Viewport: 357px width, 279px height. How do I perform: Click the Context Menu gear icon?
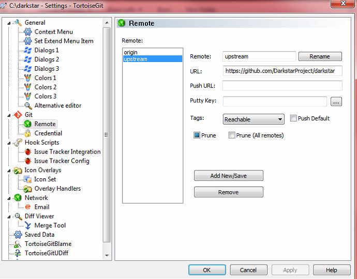click(x=28, y=32)
